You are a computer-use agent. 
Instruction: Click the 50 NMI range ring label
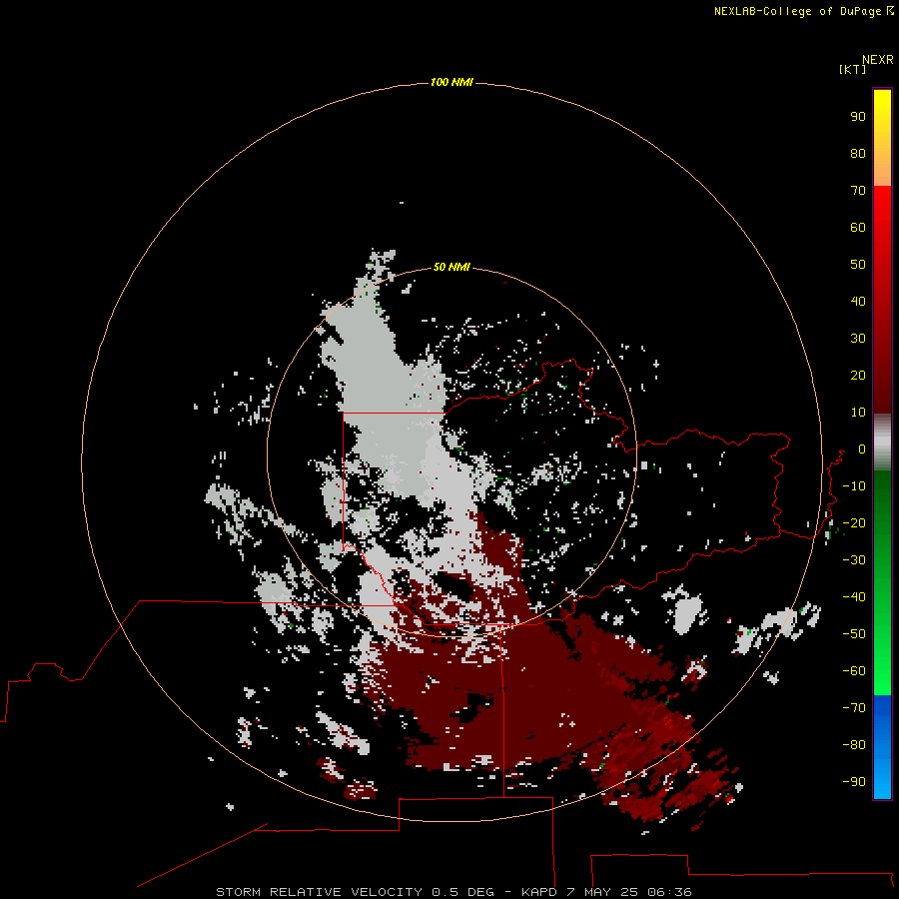(451, 267)
